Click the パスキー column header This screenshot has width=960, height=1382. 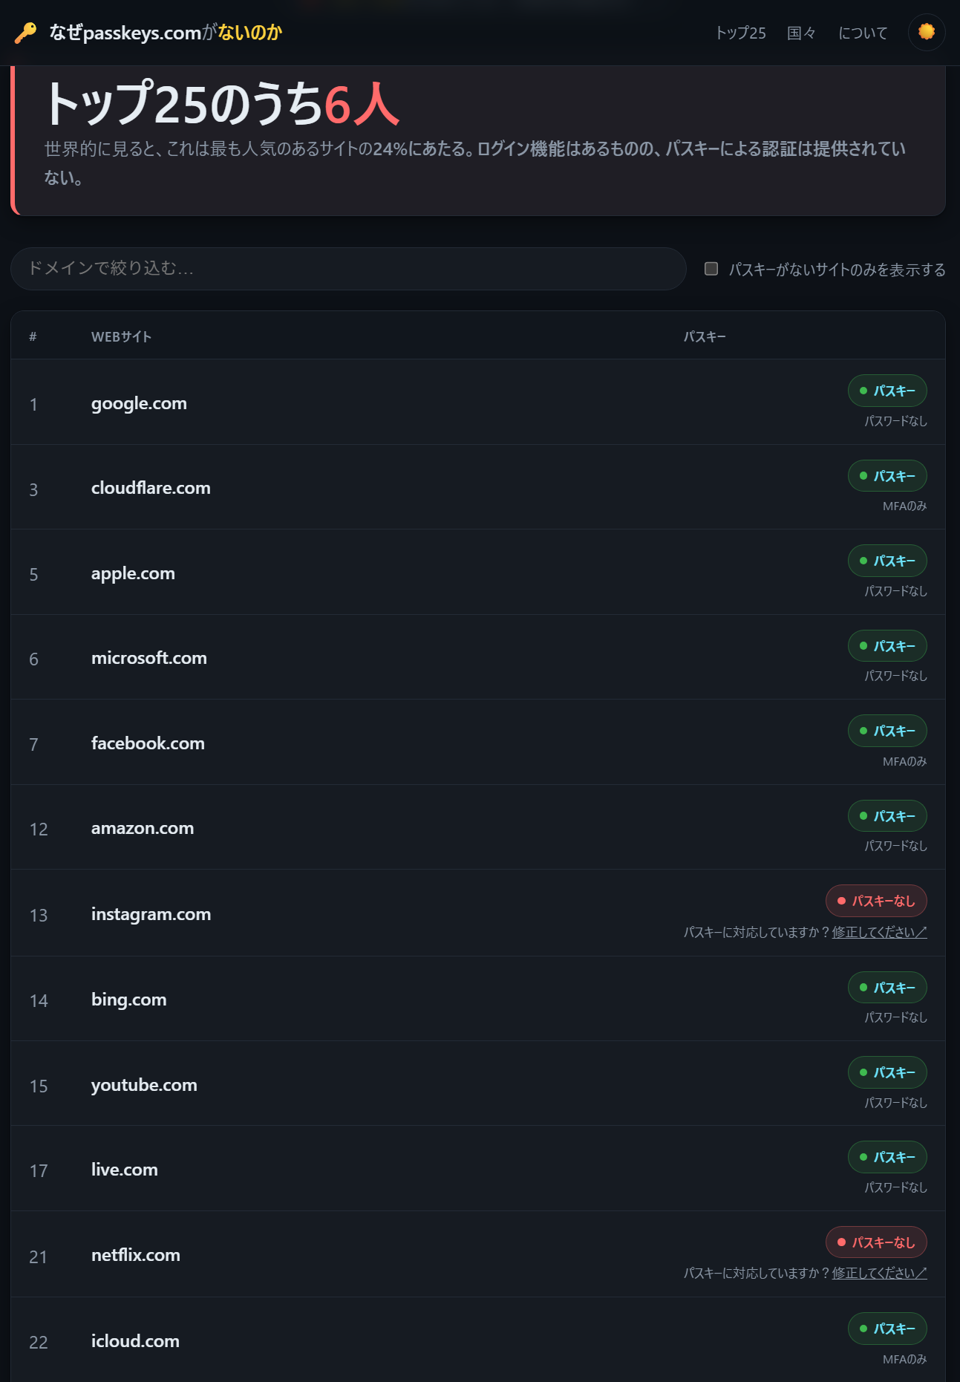click(x=705, y=336)
